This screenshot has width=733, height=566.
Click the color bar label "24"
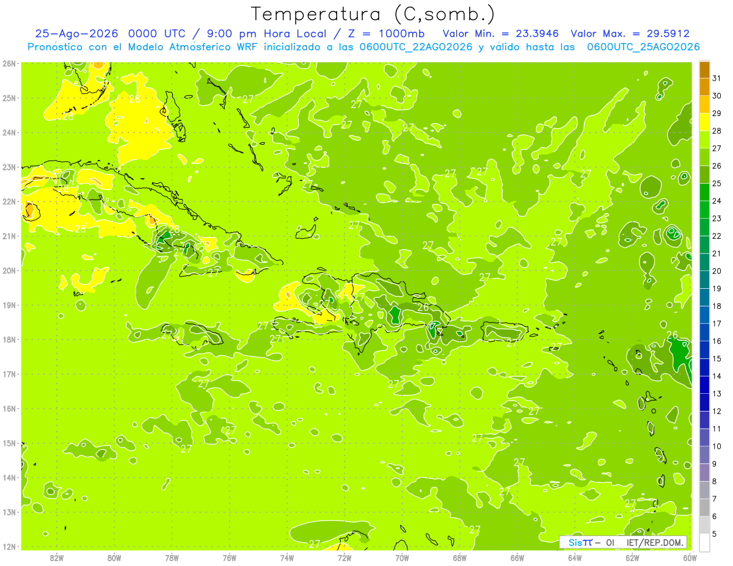tap(717, 201)
